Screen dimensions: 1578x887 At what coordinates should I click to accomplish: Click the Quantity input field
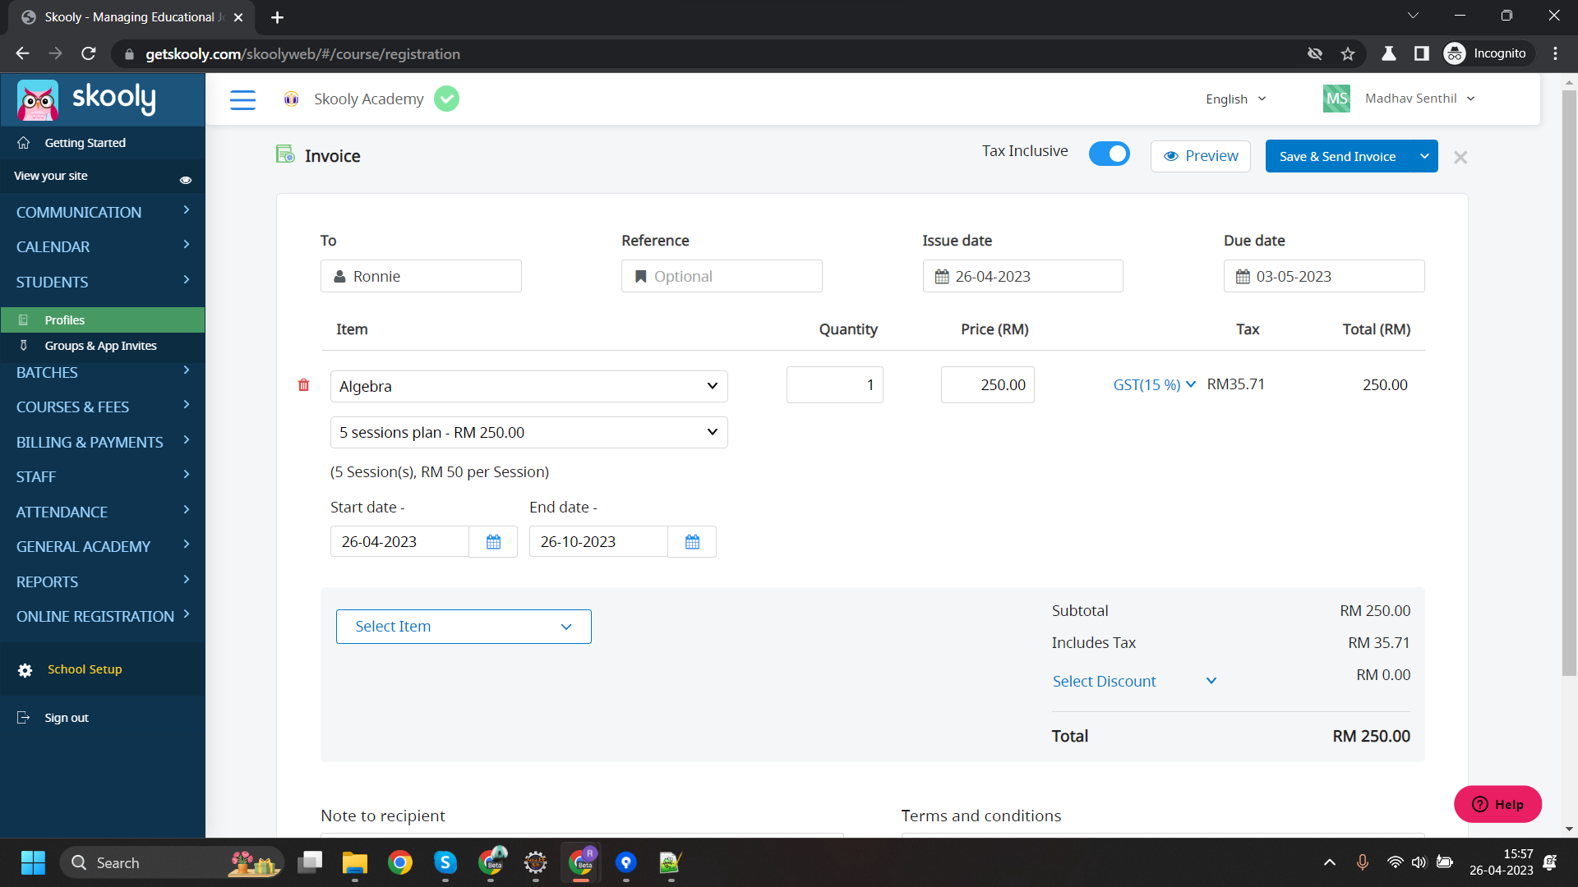pyautogui.click(x=834, y=384)
